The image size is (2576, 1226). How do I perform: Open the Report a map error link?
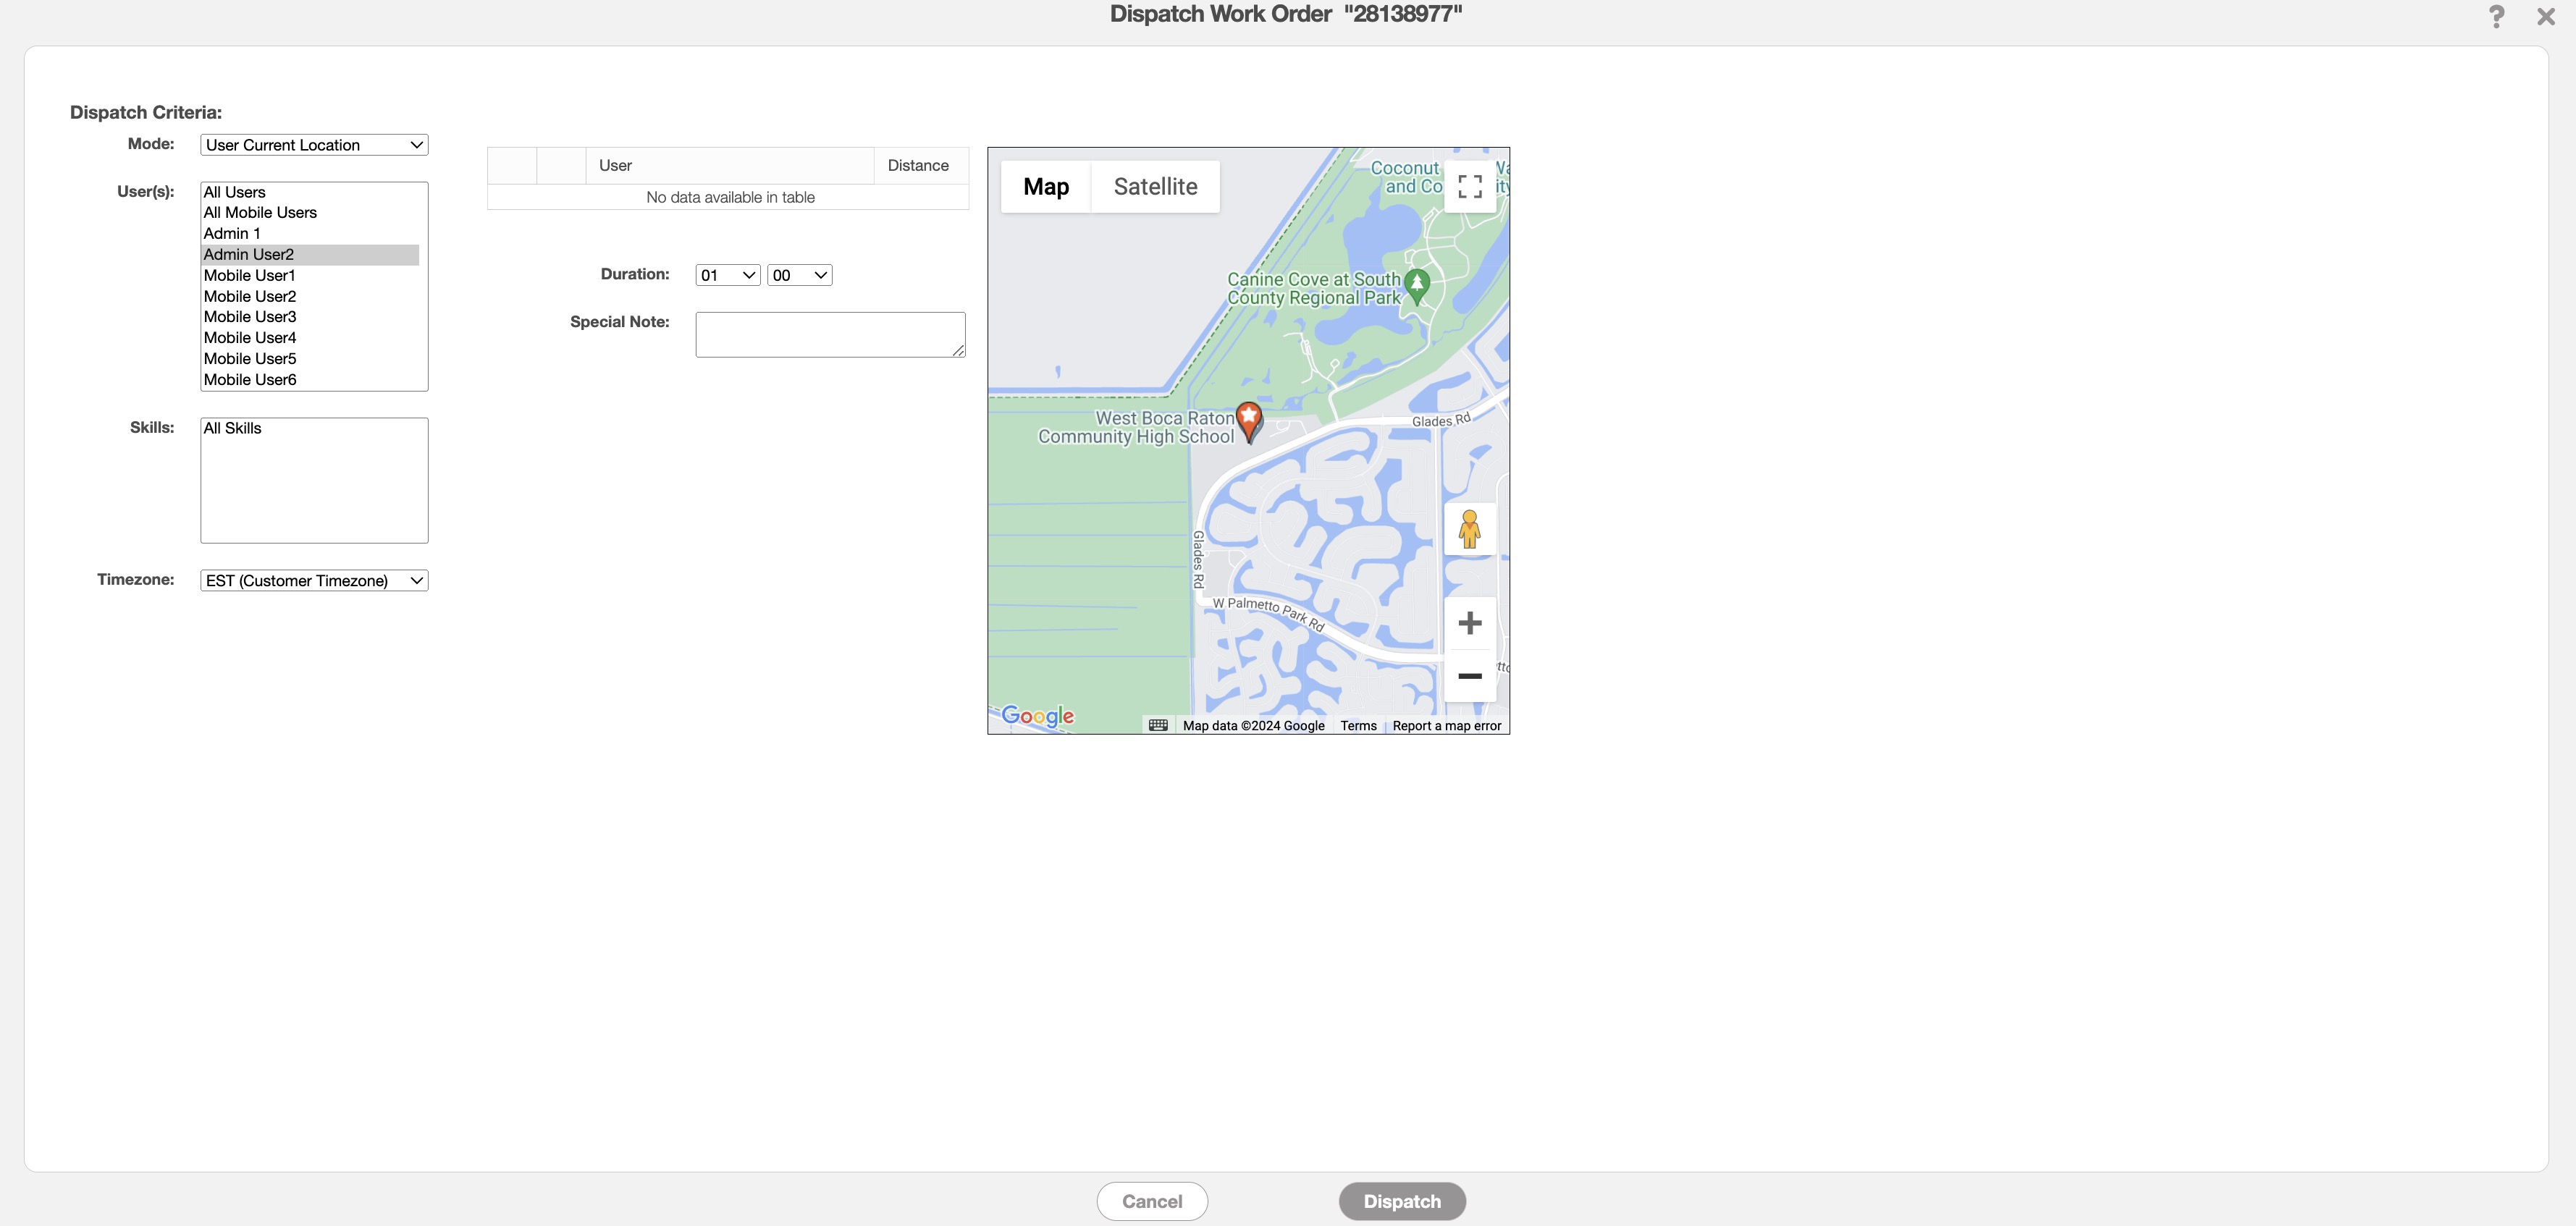pyautogui.click(x=1446, y=726)
